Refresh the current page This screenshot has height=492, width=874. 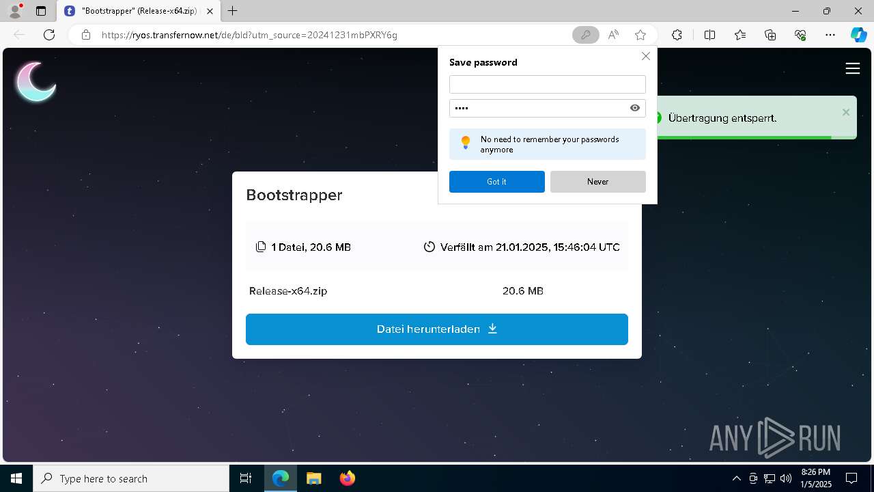coord(49,35)
